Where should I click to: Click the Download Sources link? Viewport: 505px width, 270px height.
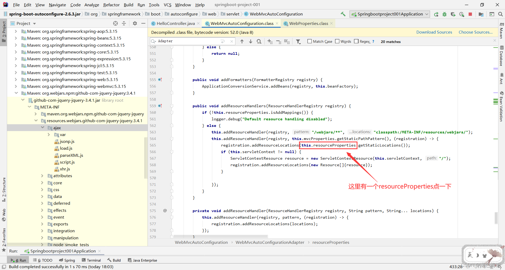click(434, 32)
